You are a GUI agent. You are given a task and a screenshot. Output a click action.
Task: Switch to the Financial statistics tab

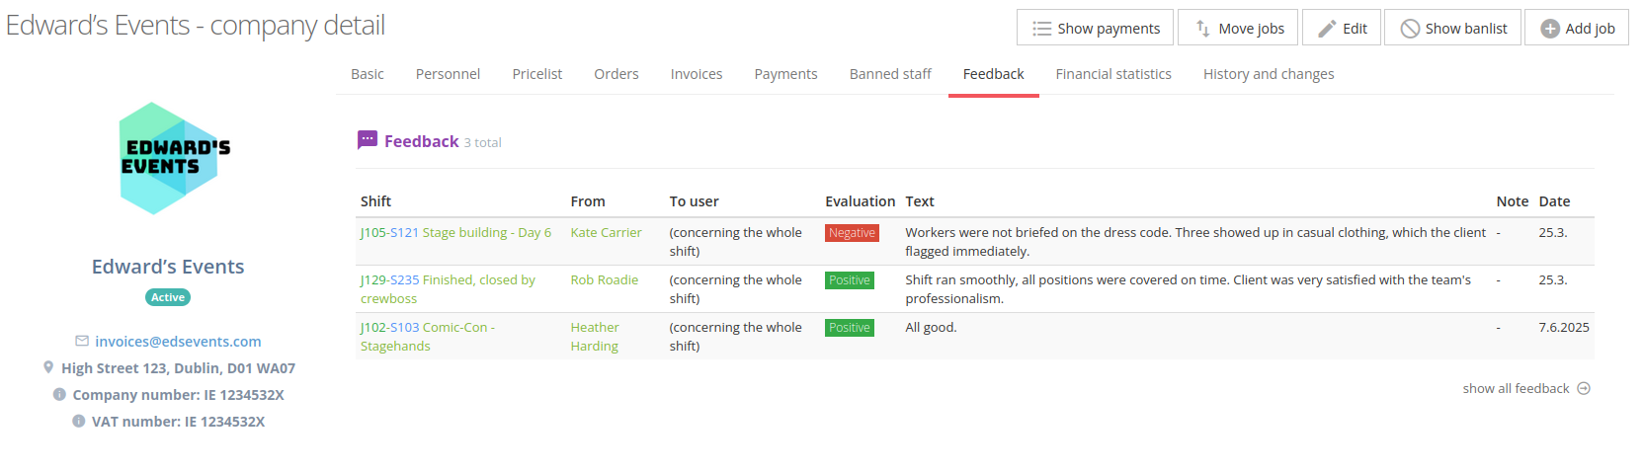(x=1112, y=74)
